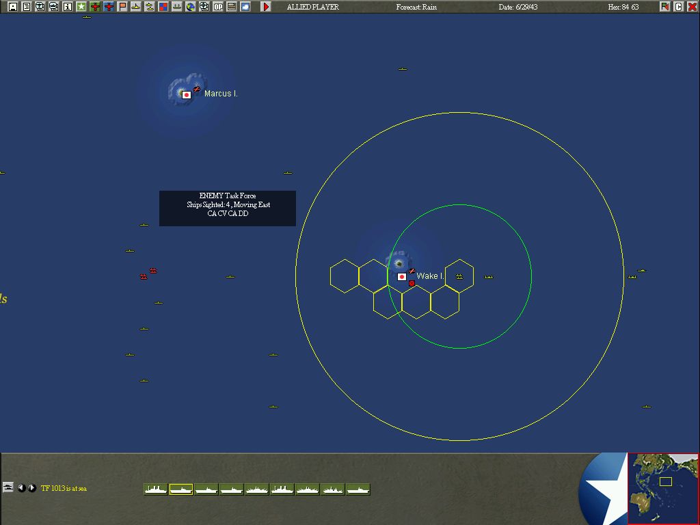
Task: Click the green flag with red arrow icon
Action: coord(665,7)
